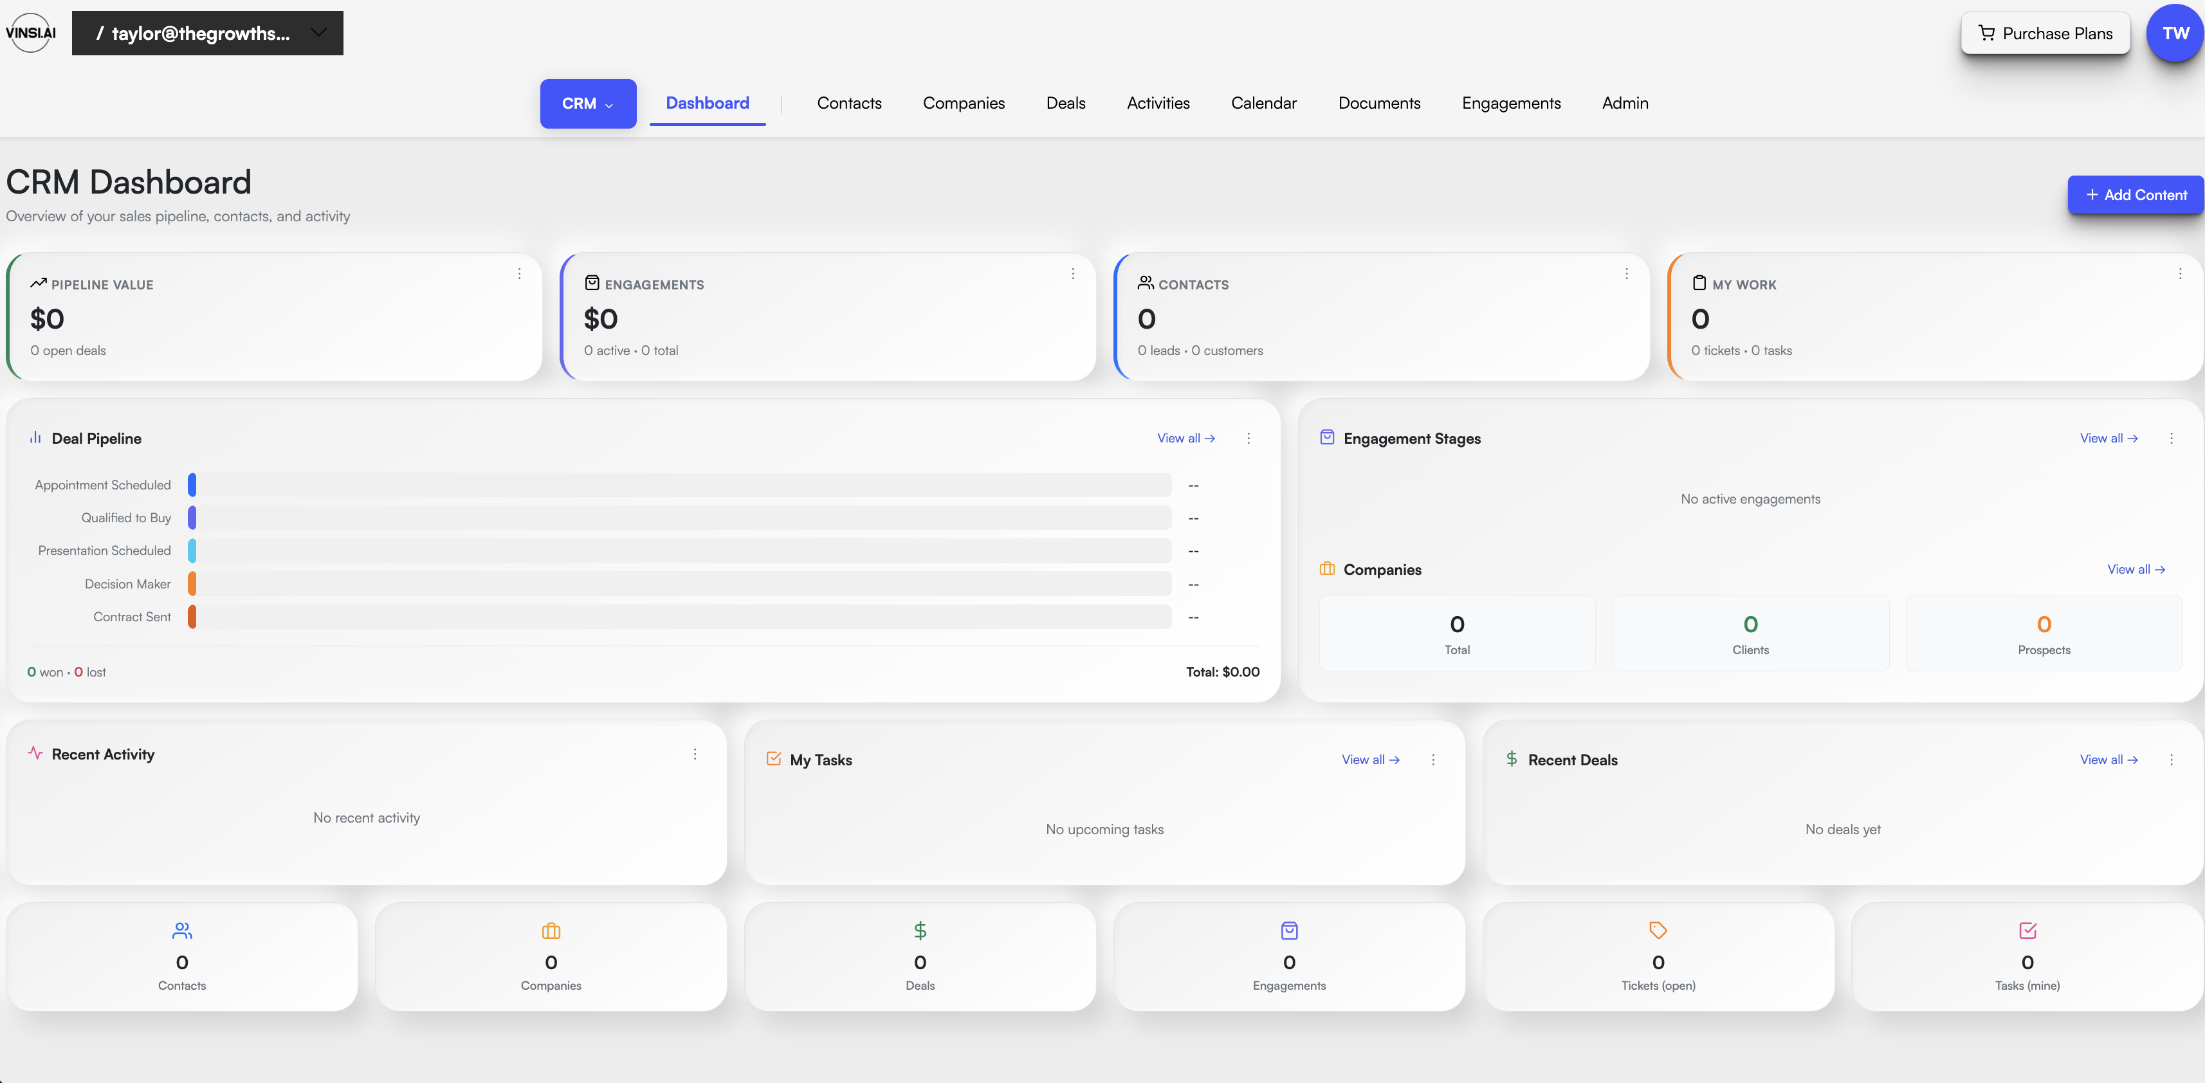Click the Qualified to Buy pipeline bar
The height and width of the screenshot is (1083, 2205).
click(680, 518)
